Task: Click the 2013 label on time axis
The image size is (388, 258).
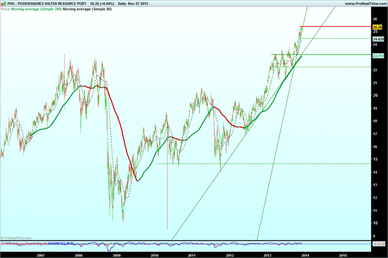Action: click(x=267, y=255)
